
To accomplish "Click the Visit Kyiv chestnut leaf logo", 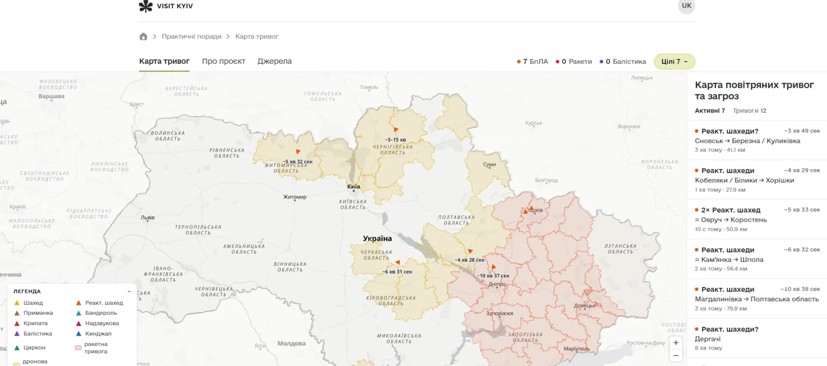I will click(x=146, y=6).
